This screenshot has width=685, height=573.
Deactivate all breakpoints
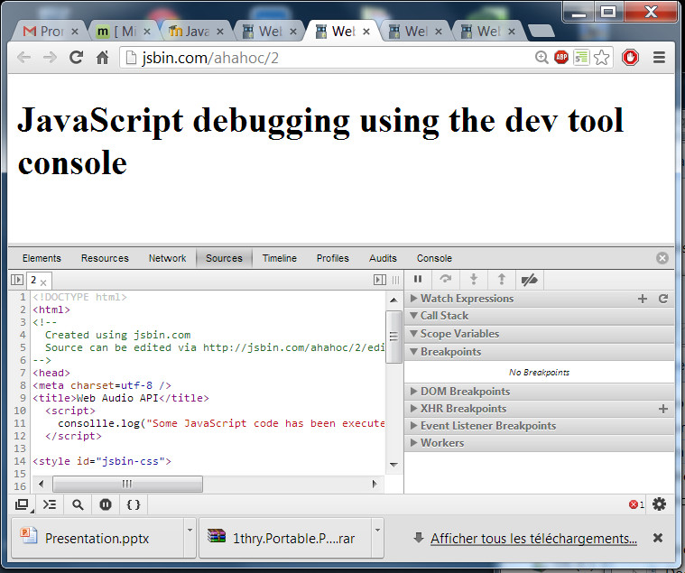(530, 279)
